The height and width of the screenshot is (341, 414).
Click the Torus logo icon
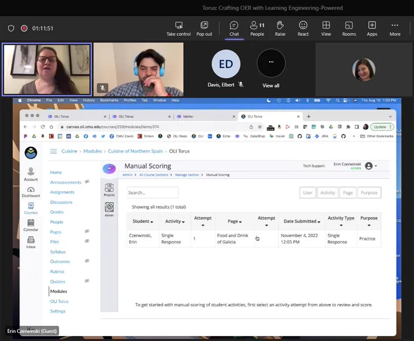coord(109,168)
